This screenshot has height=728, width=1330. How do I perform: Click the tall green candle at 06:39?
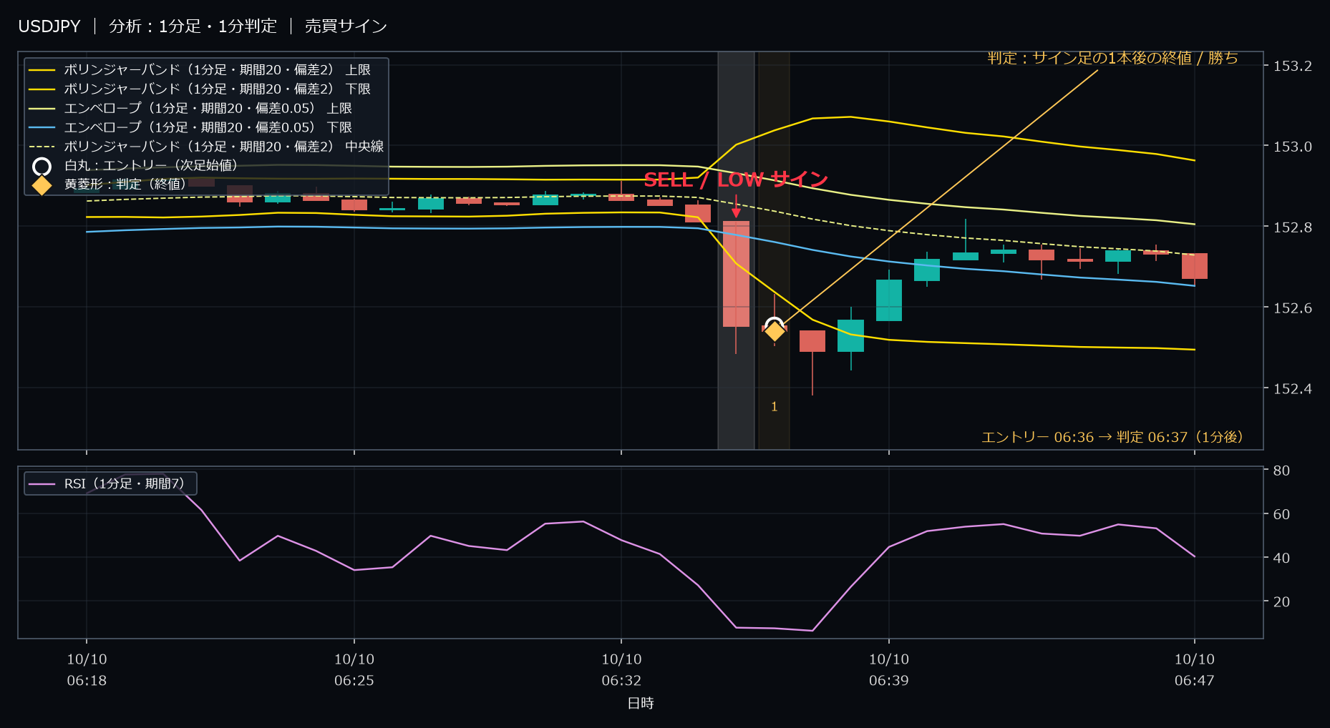coord(889,300)
